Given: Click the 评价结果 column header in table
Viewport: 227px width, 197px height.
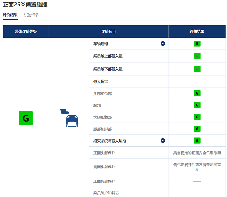Looking at the screenshot, I should tap(197, 31).
